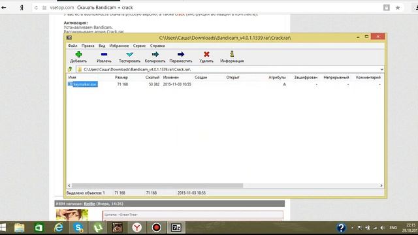The width and height of the screenshot is (418, 235).
Task: Click the left scroll arrow of file list
Action: (69, 185)
